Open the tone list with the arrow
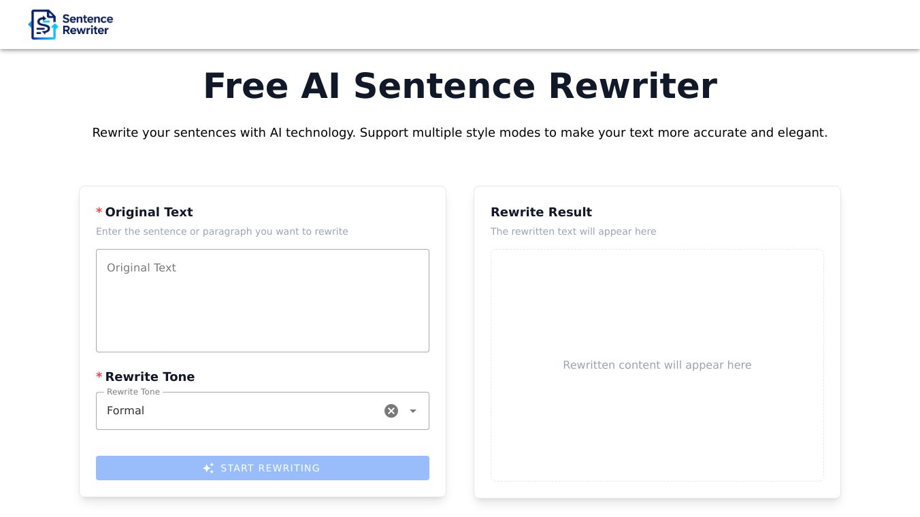Viewport: 920px width, 517px height. (413, 411)
